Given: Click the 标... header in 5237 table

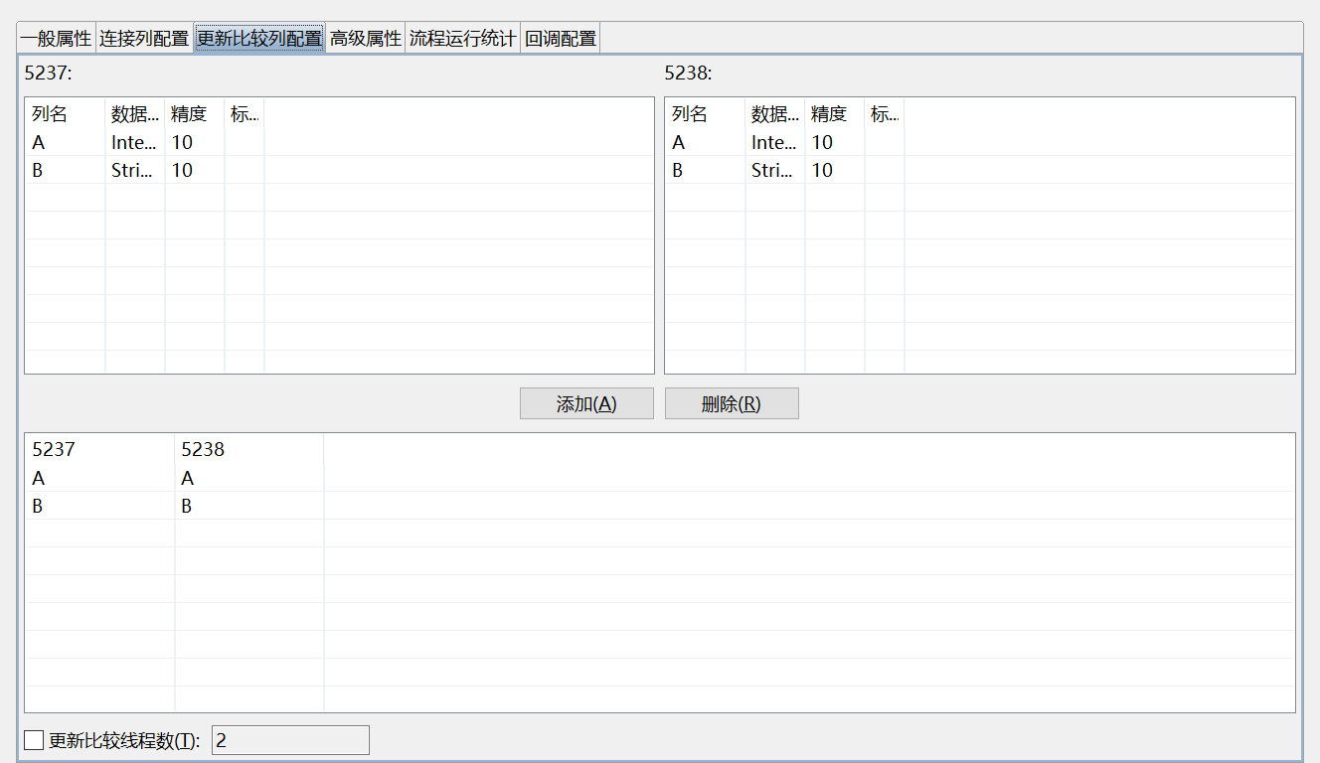Looking at the screenshot, I should [245, 114].
